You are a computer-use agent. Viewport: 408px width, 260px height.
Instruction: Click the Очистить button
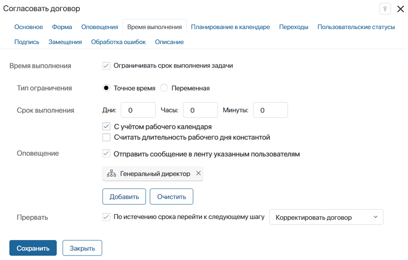[171, 197]
